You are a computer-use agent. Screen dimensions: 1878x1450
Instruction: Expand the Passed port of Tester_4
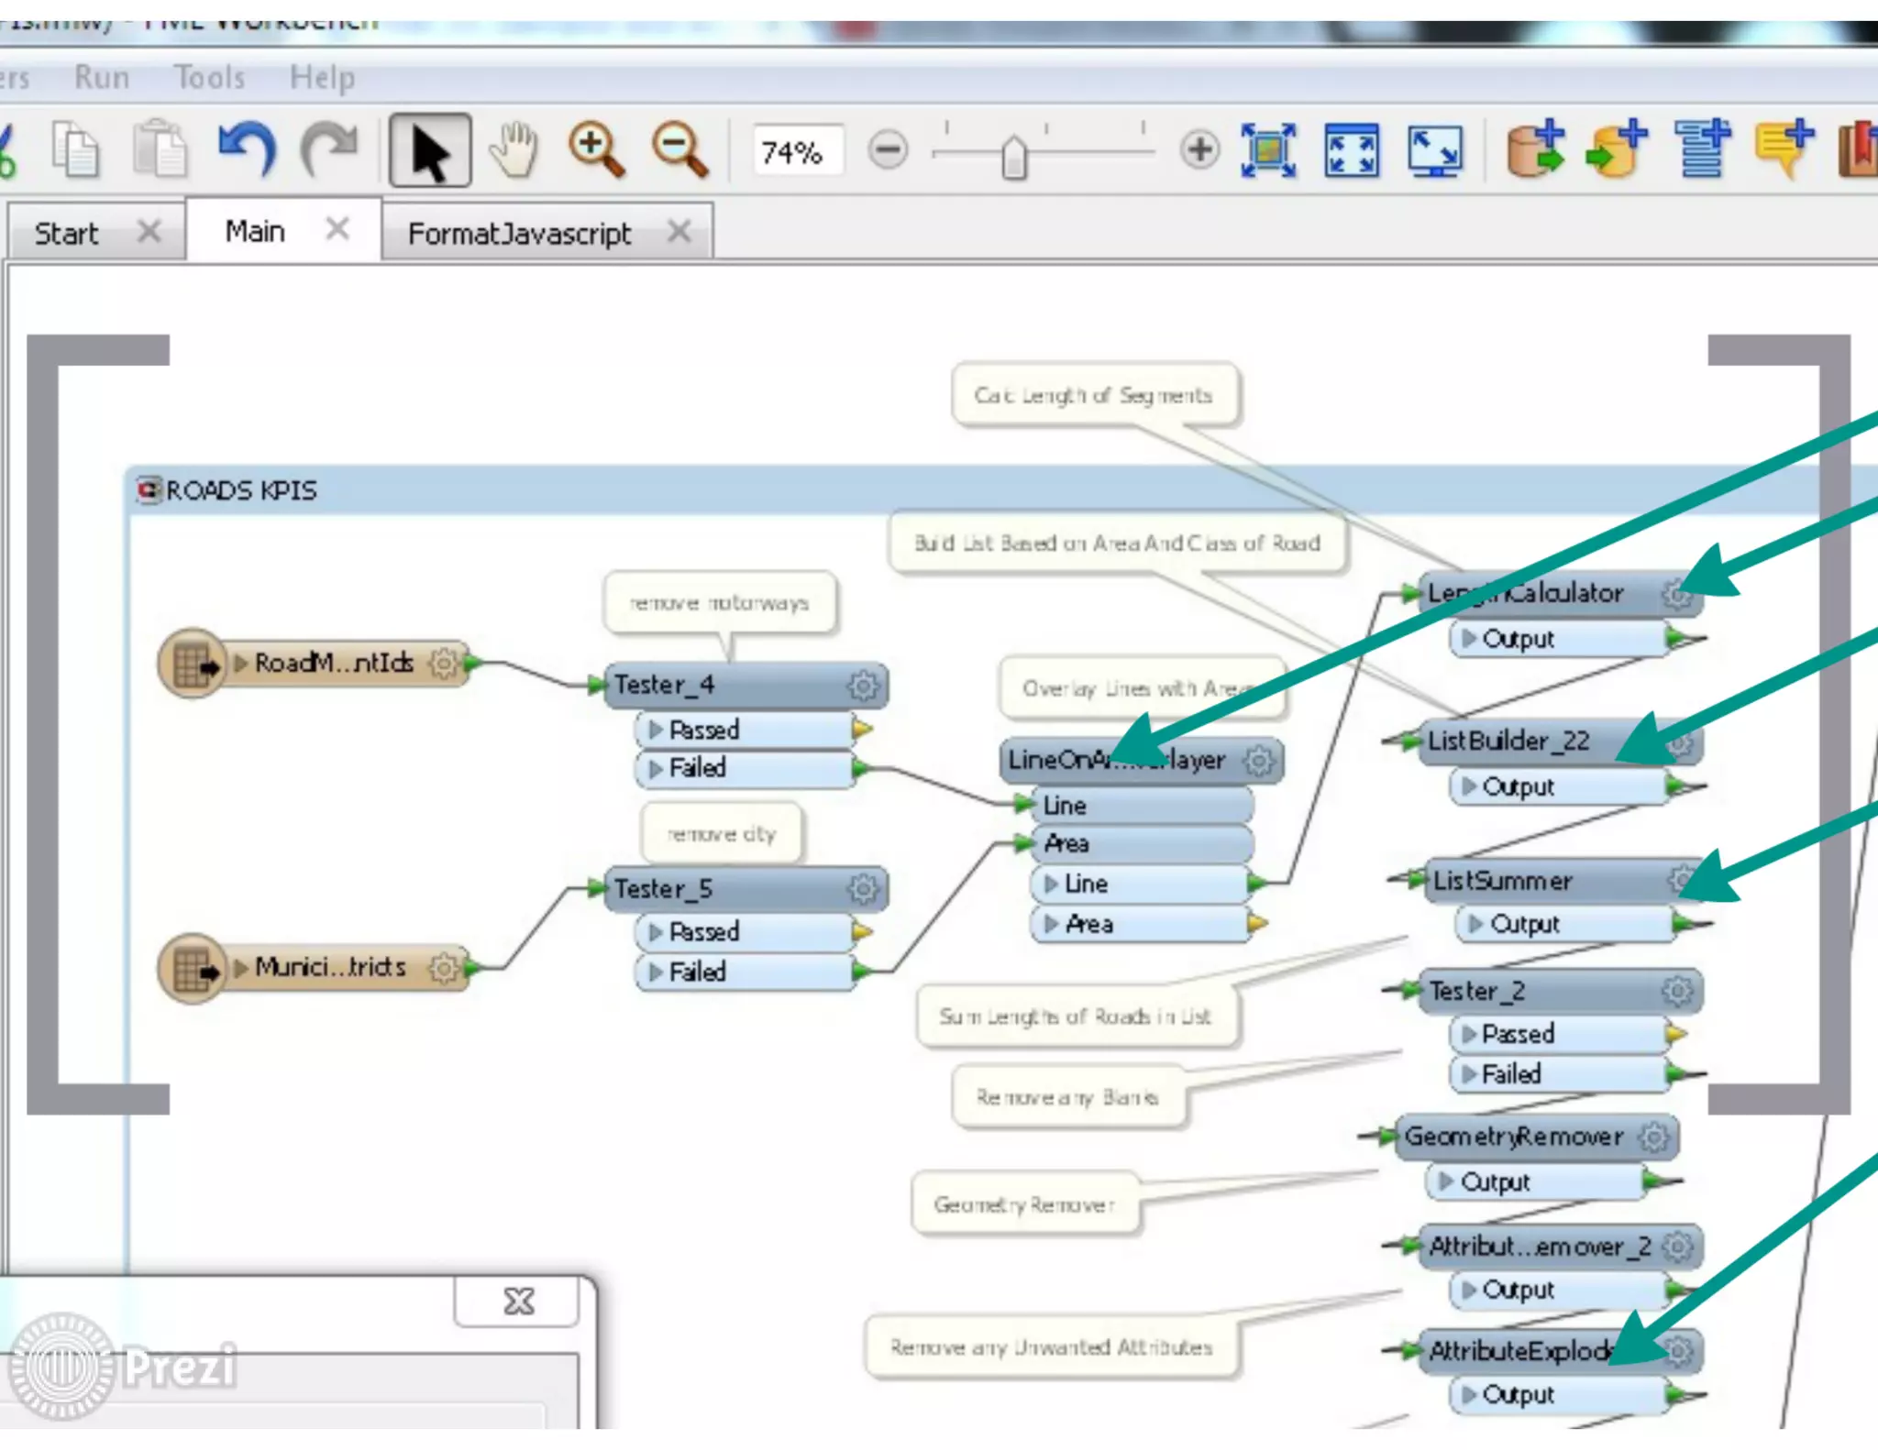pos(656,730)
